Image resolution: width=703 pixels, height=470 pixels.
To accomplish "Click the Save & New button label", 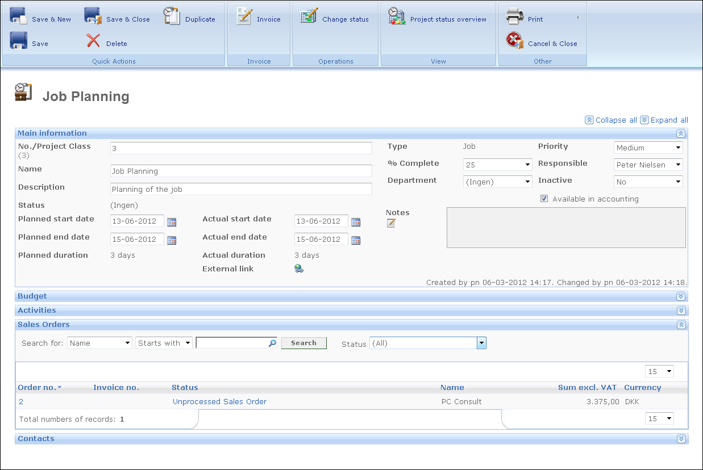I will (52, 19).
